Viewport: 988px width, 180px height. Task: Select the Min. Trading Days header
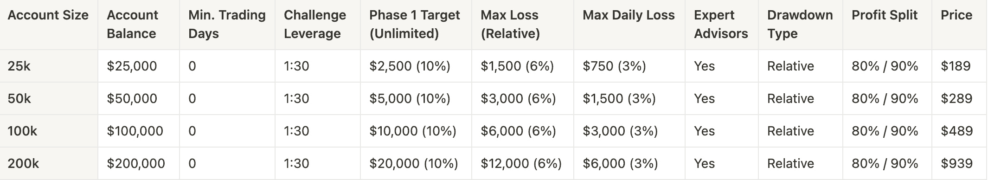point(227,24)
